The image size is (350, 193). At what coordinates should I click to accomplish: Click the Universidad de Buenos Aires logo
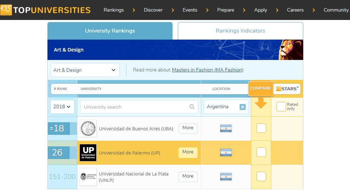[x=88, y=129]
